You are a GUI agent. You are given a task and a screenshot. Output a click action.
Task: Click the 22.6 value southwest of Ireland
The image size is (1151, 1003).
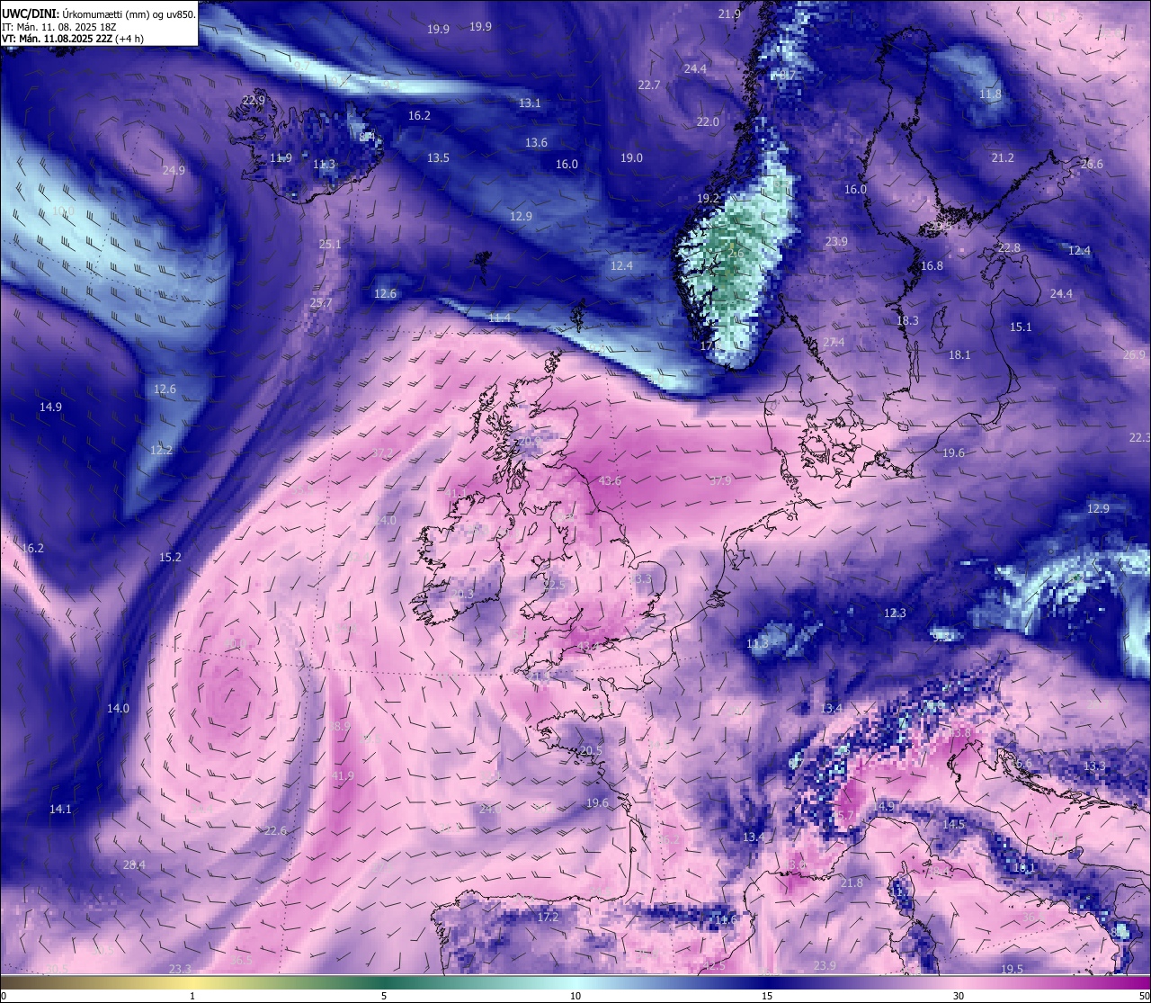point(275,831)
